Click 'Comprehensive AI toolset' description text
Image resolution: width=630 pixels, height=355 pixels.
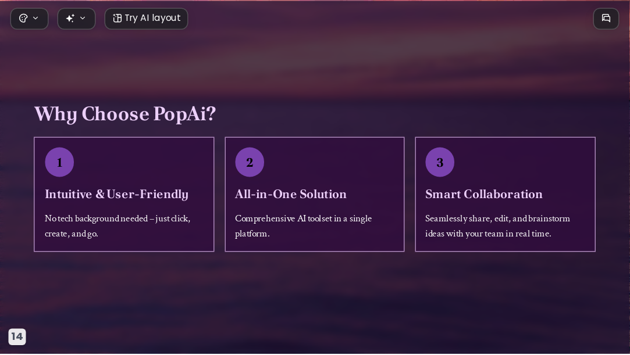tap(303, 226)
